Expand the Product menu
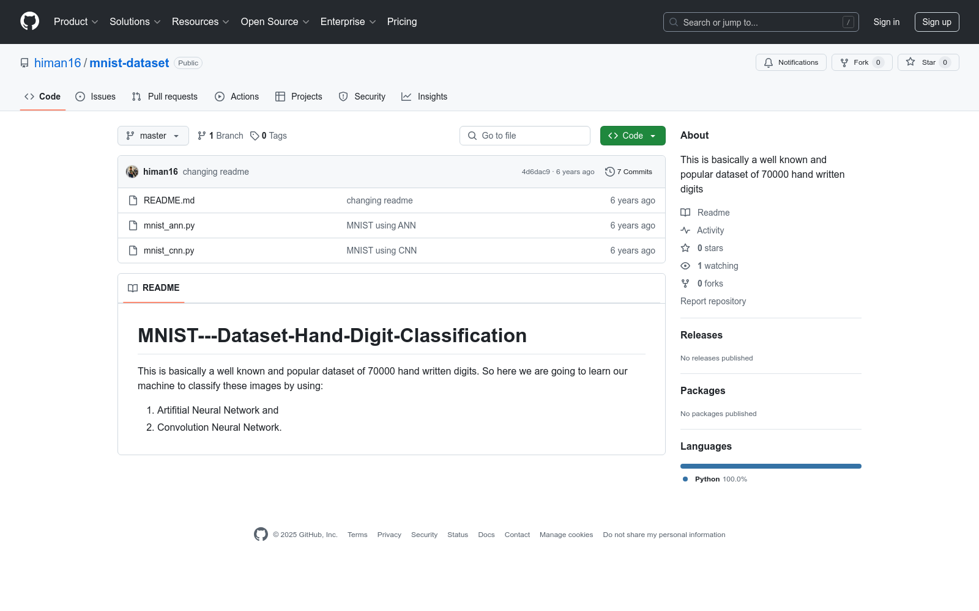This screenshot has height=611, width=979. coord(76,22)
